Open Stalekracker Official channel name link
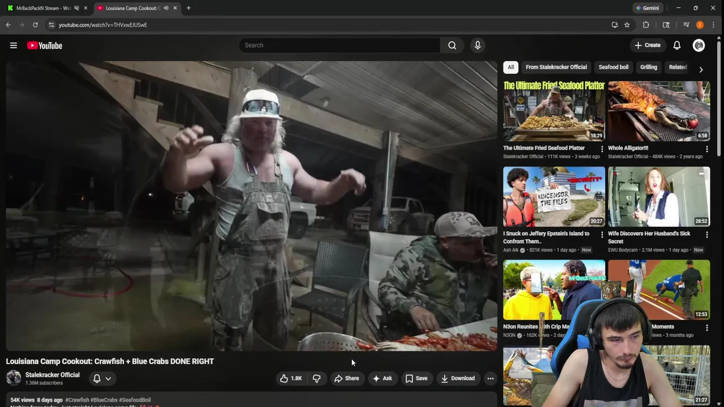 point(53,375)
